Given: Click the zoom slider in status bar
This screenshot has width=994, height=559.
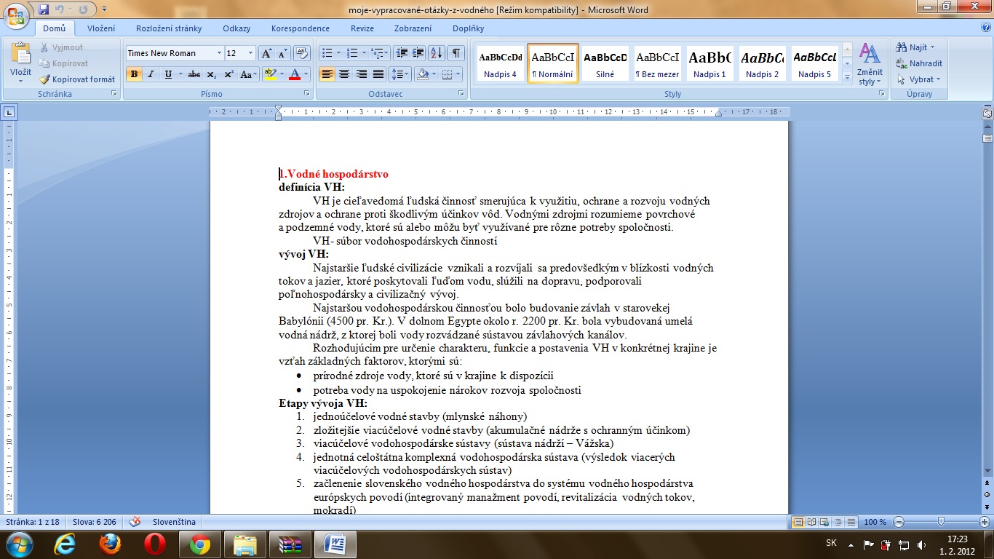Looking at the screenshot, I should coord(942,522).
